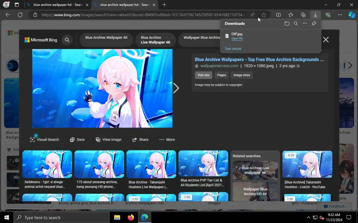The height and width of the screenshot is (223, 358).
Task: Select Wallpaper Blue Archive suggestion chip
Action: click(x=200, y=40)
